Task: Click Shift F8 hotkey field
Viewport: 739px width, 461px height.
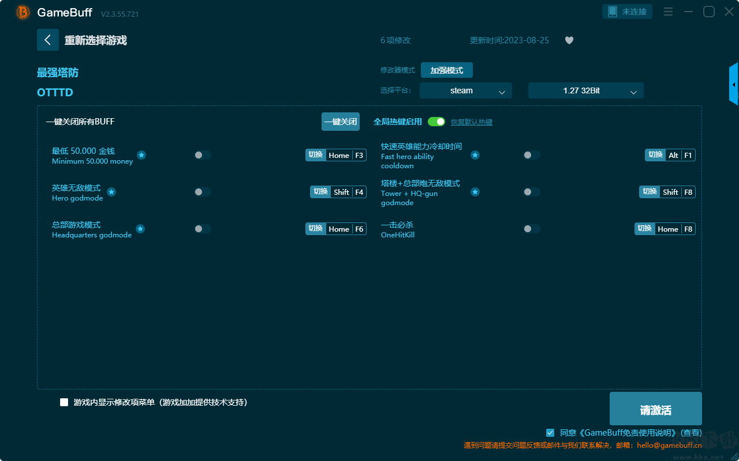Action: click(677, 192)
